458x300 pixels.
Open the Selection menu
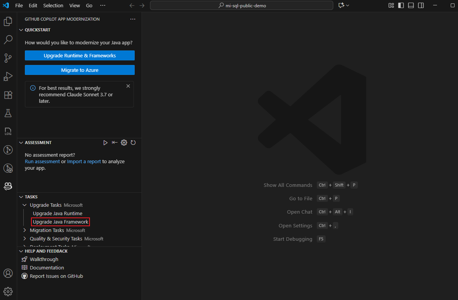[53, 5]
